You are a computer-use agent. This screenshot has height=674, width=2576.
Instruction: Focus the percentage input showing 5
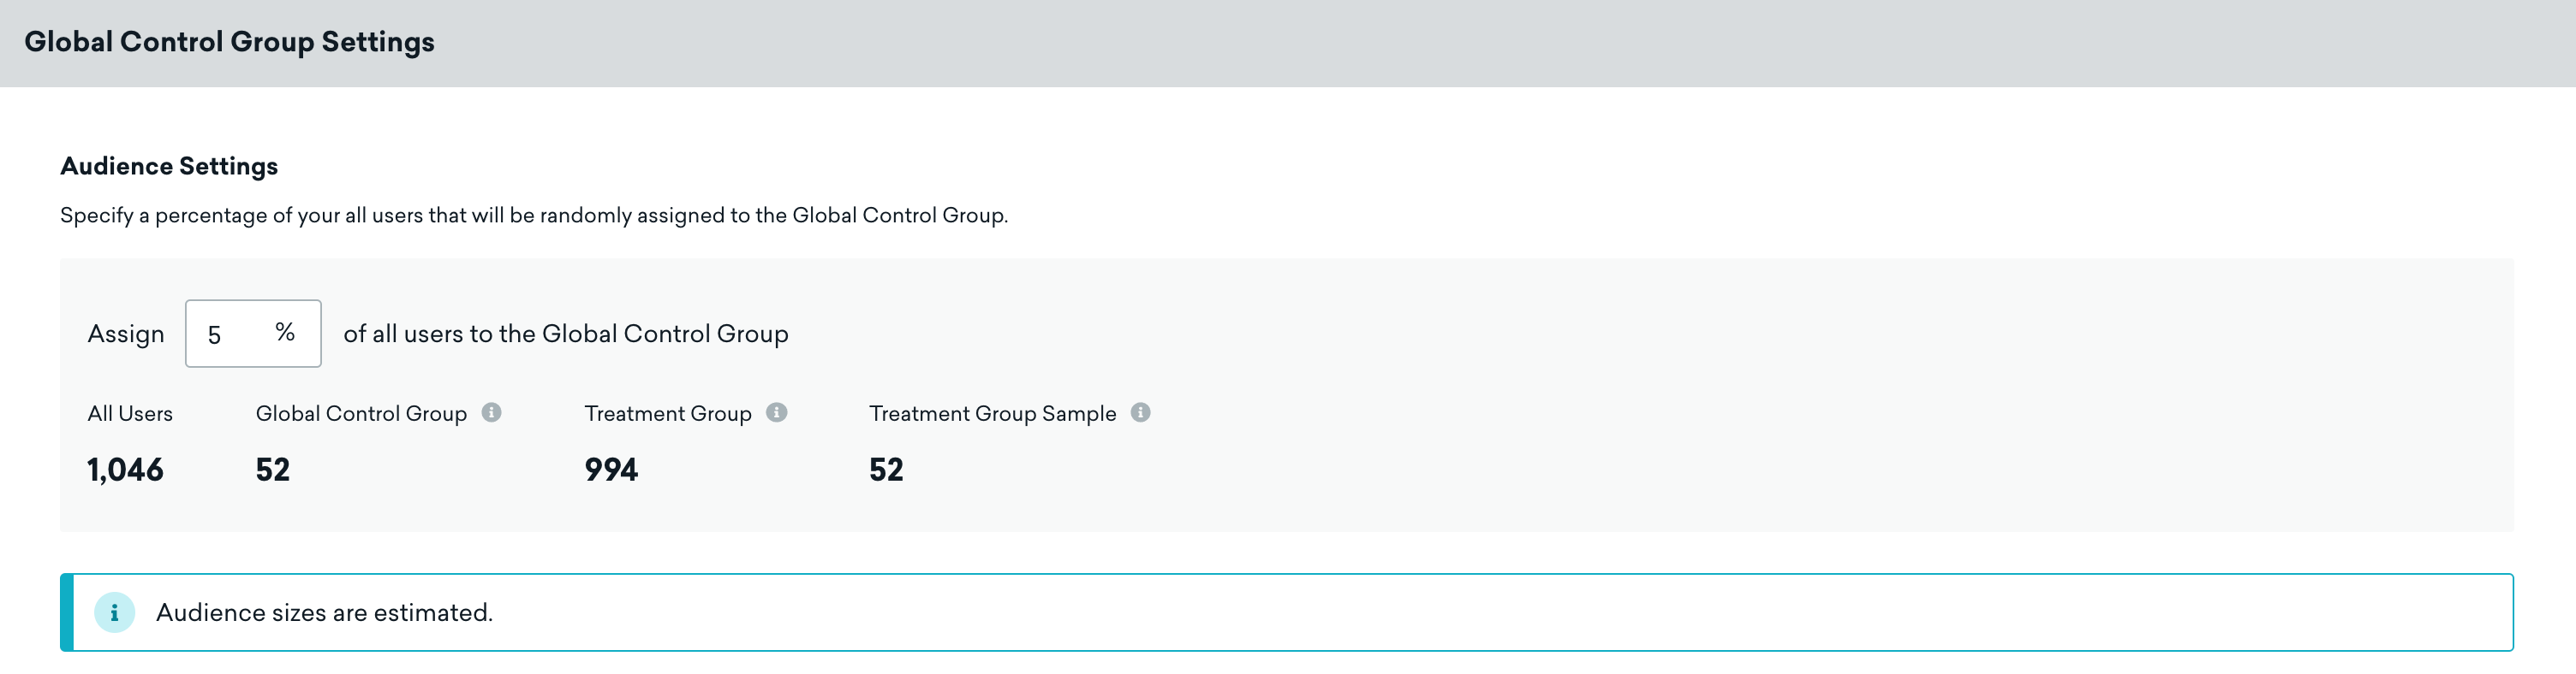(253, 334)
